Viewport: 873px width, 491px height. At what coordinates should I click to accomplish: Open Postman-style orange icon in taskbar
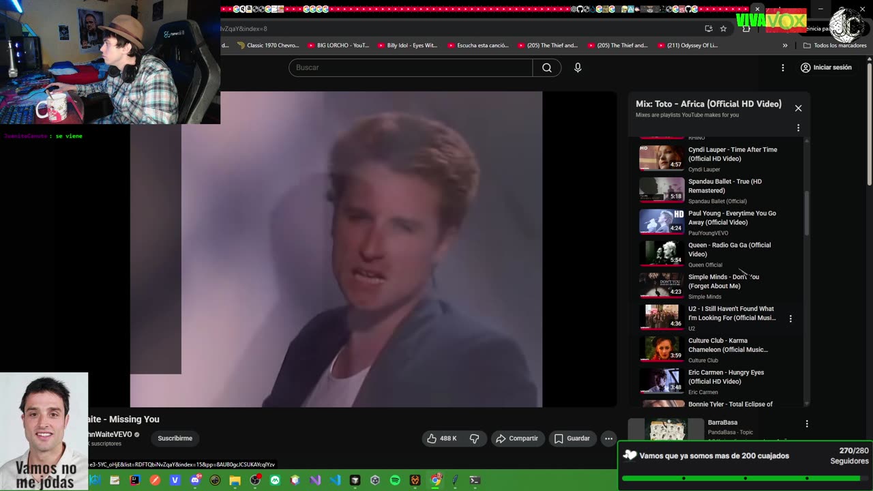155,480
